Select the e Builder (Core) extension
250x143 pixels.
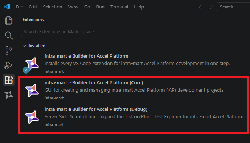pos(134,90)
